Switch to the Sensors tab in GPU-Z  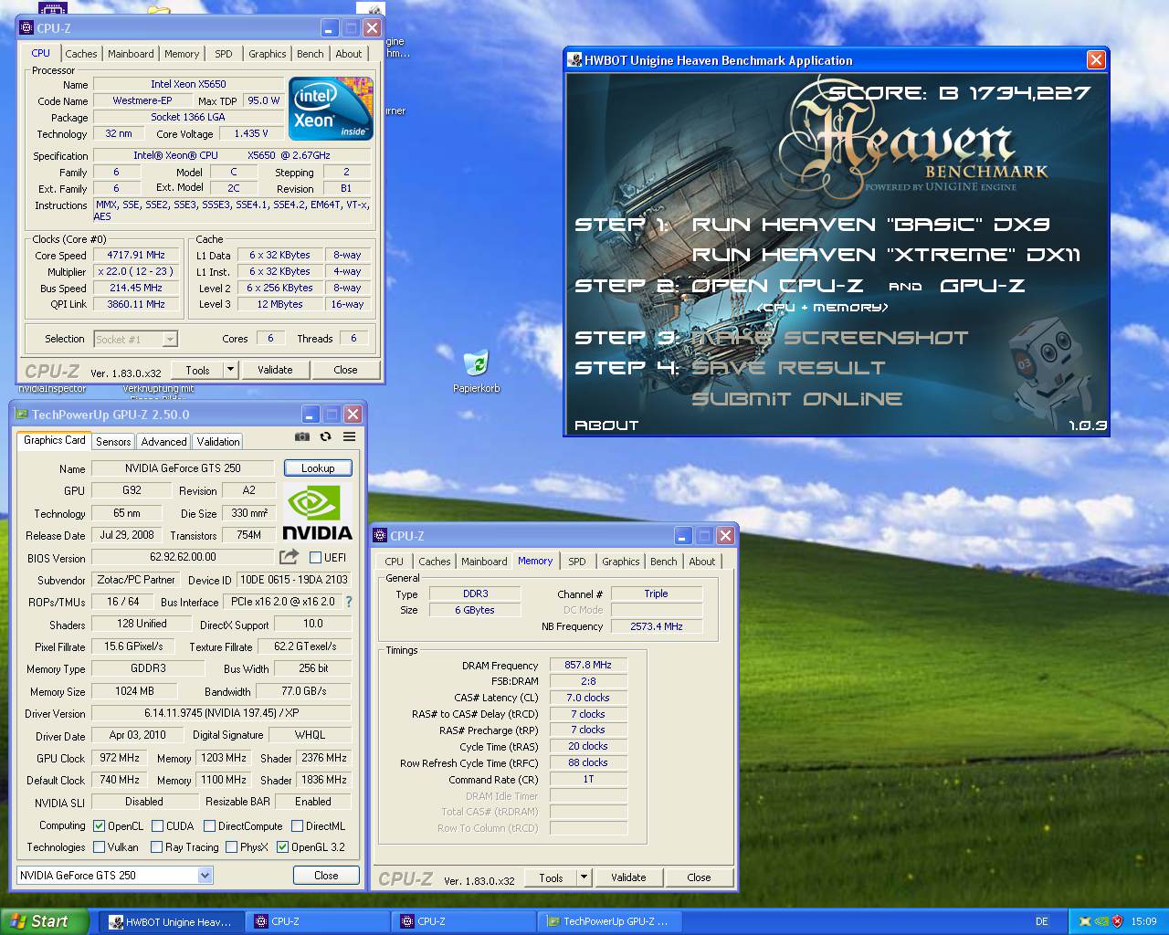113,441
